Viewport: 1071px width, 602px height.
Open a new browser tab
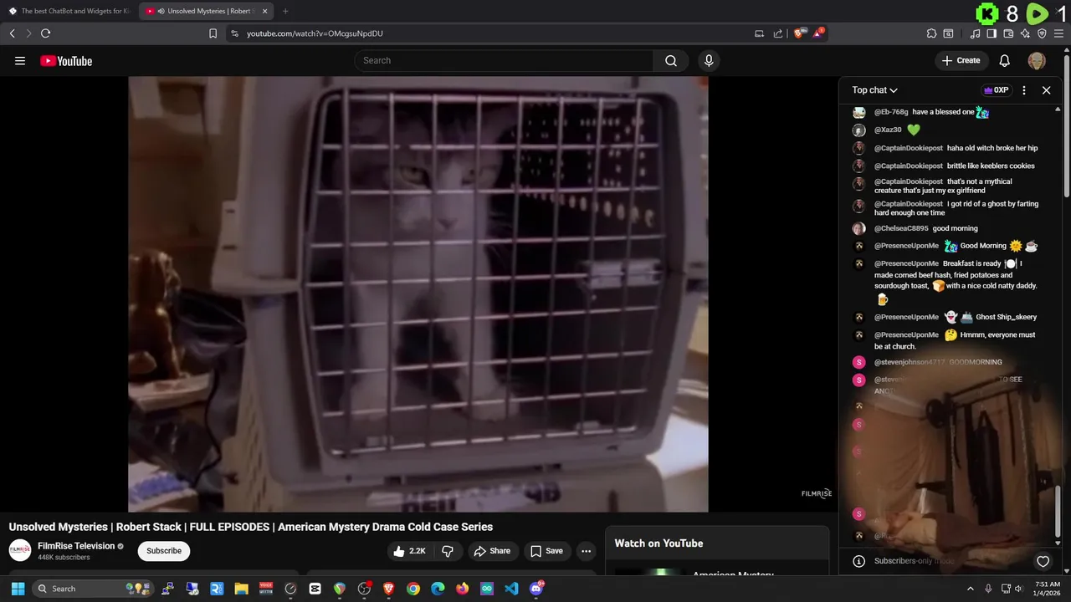pyautogui.click(x=285, y=11)
